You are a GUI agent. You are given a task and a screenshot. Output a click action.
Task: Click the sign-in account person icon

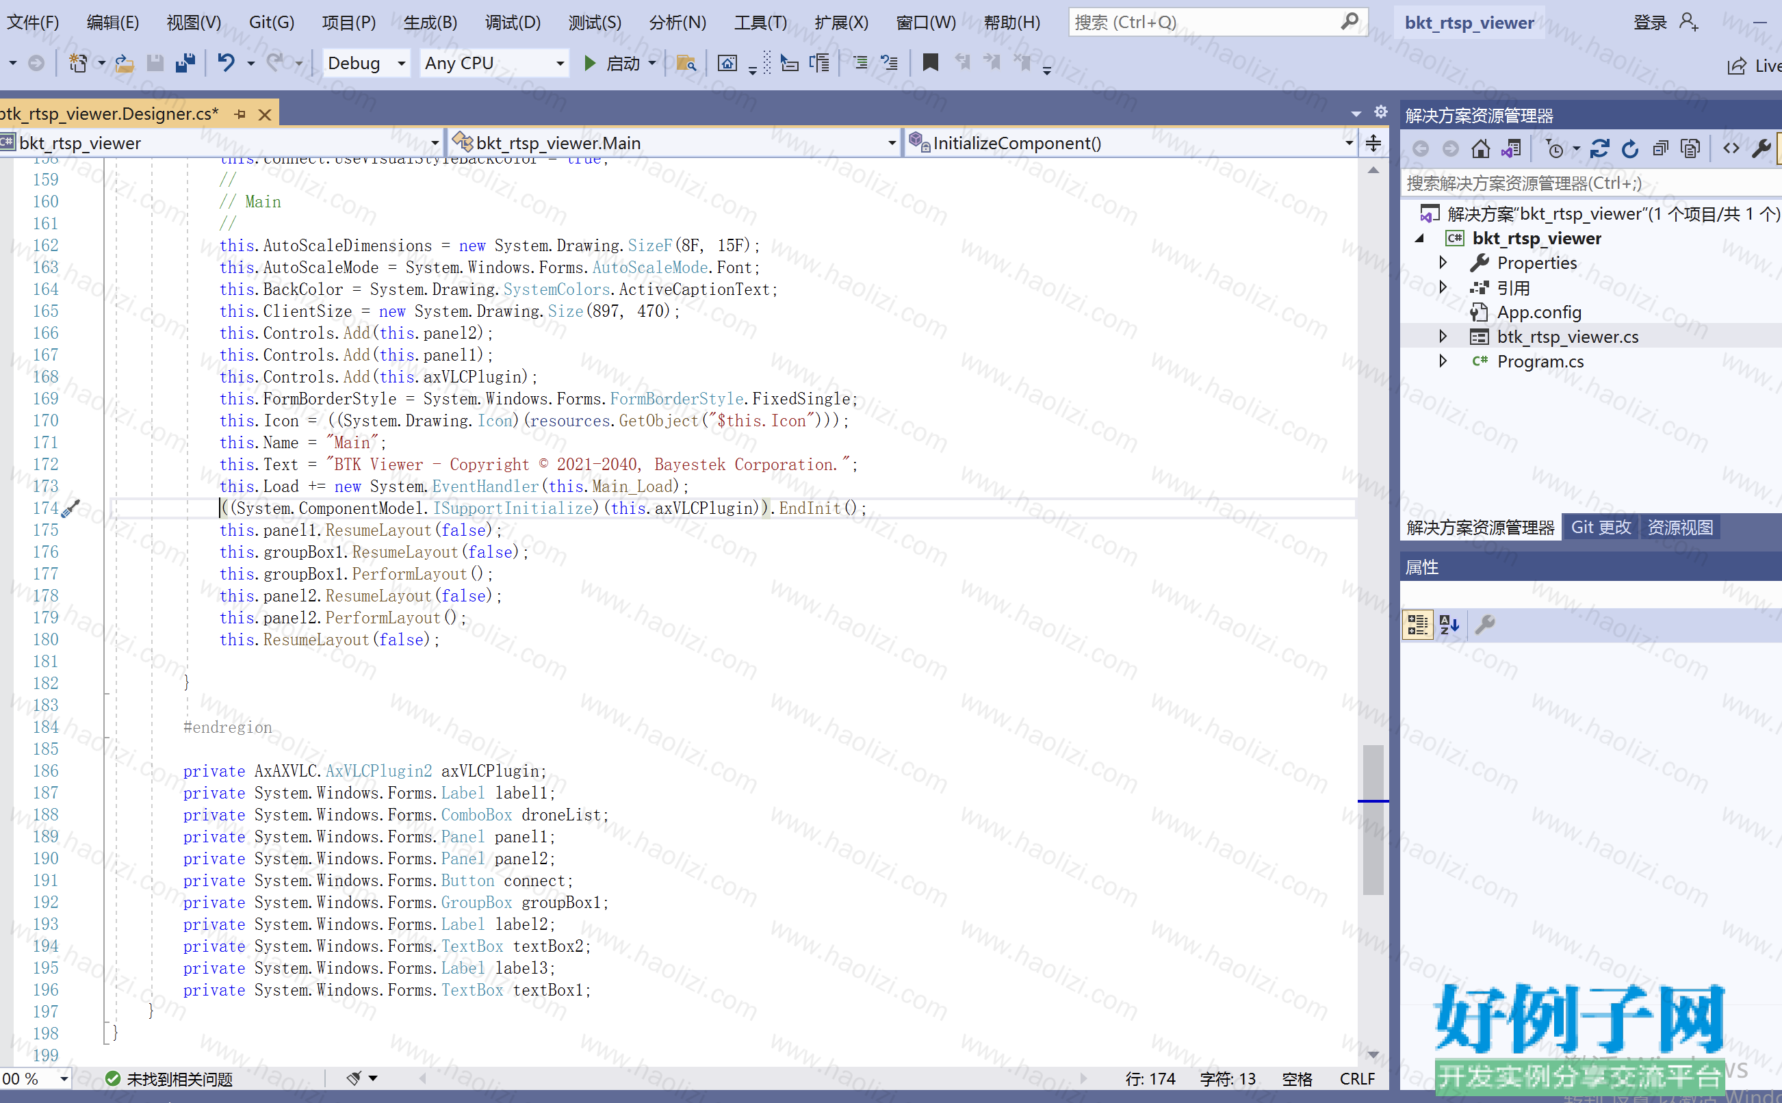click(1689, 22)
